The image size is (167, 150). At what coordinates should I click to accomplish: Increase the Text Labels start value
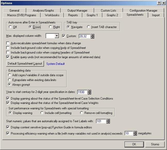[x=108, y=120]
